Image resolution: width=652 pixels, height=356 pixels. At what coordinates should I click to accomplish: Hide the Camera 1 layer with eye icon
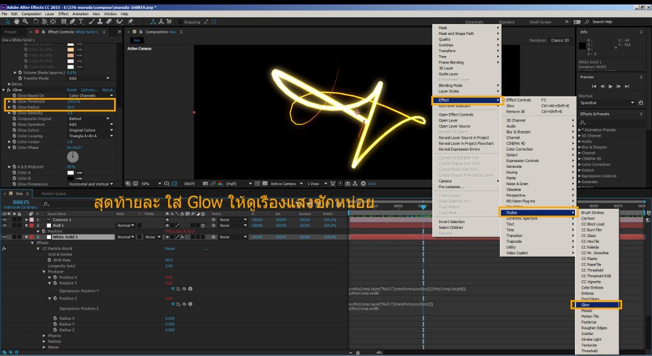click(5, 219)
